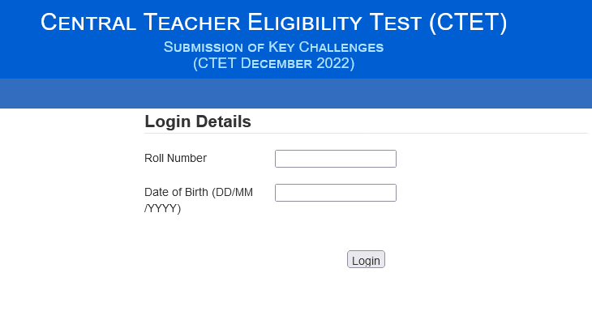Select the Roll Number label text
Viewport: 592px width, 311px height.
coord(175,158)
